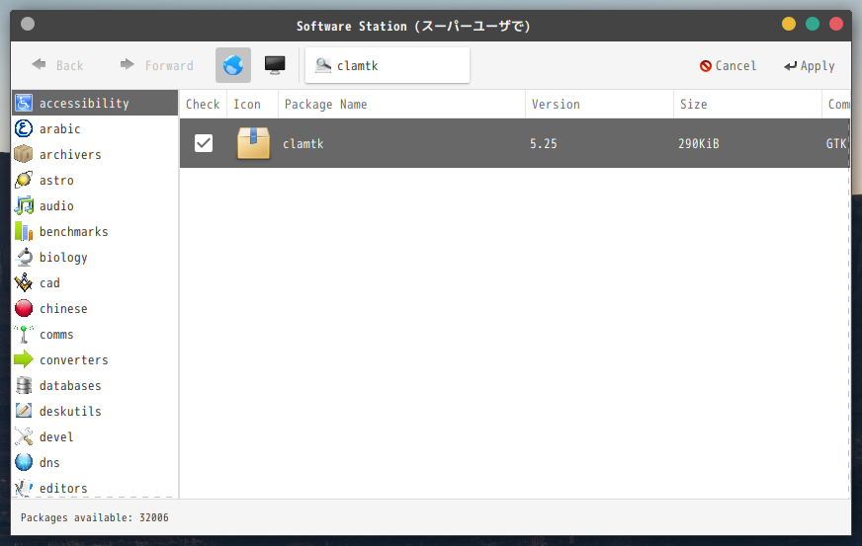Open the deskutils category label
Screen dimensions: 862x546
pyautogui.click(x=70, y=412)
